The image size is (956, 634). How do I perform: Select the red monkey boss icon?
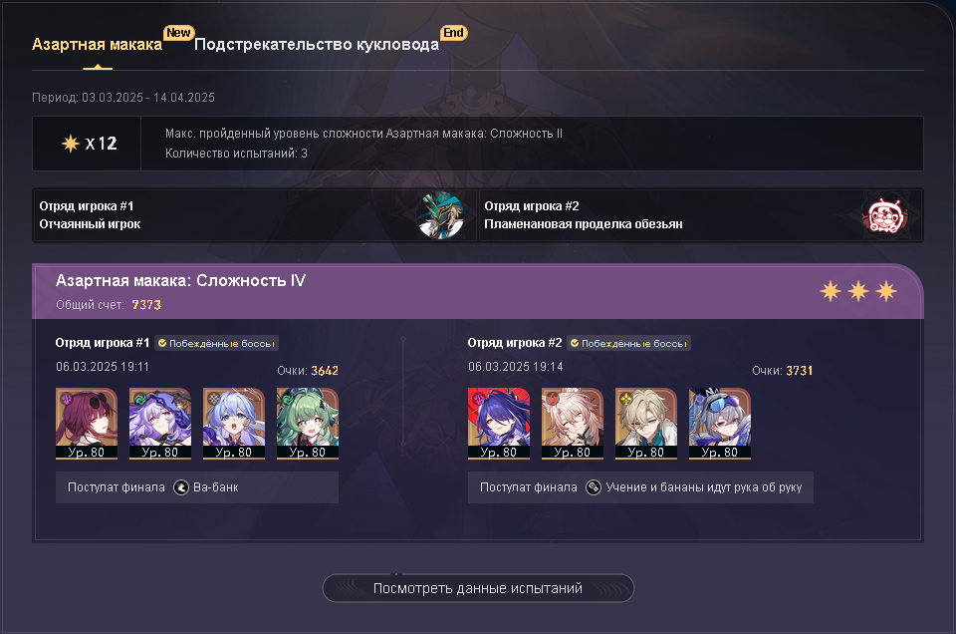click(887, 215)
